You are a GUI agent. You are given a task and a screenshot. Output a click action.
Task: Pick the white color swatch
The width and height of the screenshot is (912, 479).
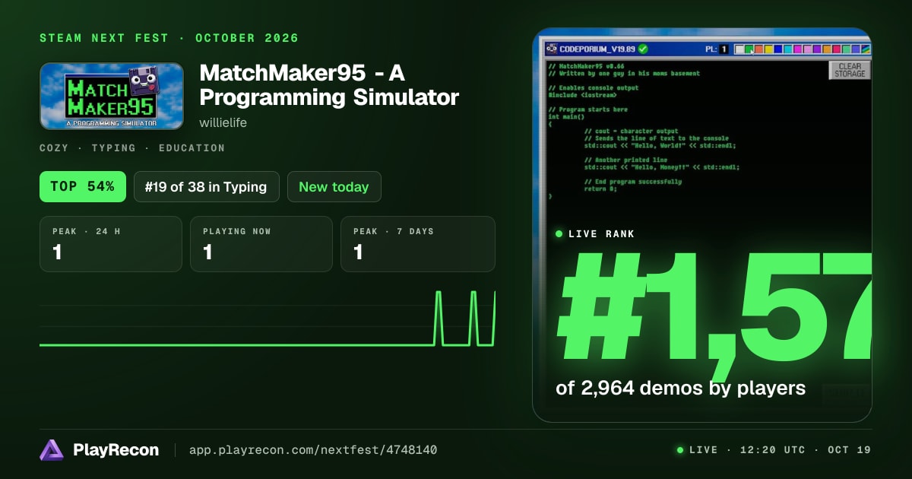point(739,49)
